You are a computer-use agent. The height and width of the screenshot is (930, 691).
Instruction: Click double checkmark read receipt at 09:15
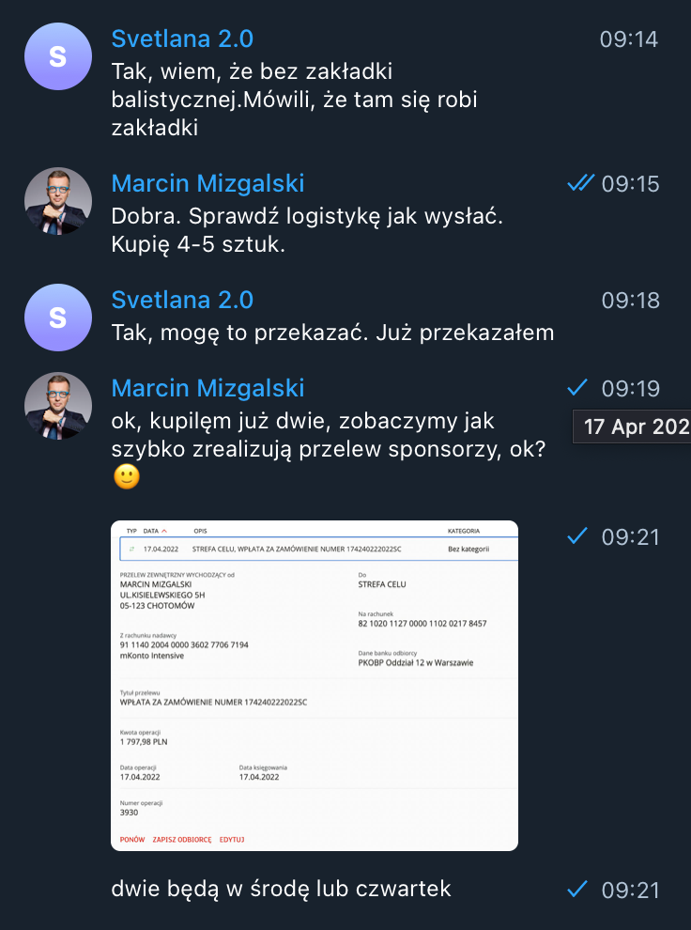point(580,183)
